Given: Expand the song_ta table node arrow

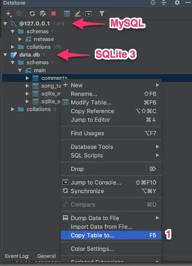Looking at the screenshot, I should pyautogui.click(x=27, y=86).
